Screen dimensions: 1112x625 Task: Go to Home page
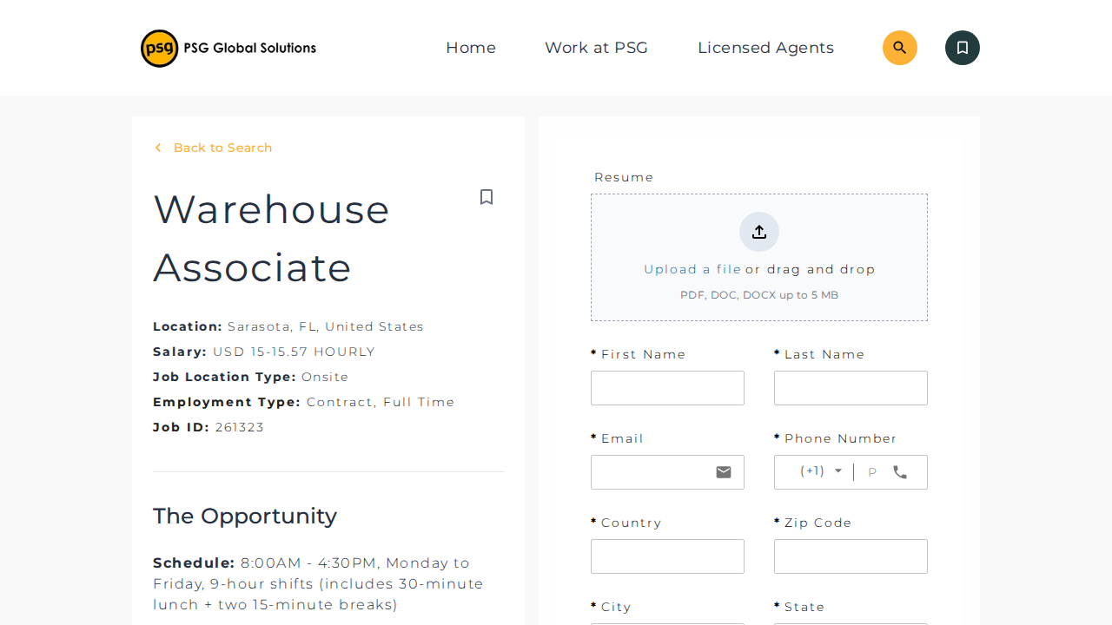coord(471,48)
